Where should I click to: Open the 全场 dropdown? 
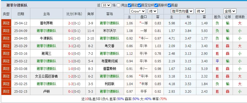click(230, 11)
